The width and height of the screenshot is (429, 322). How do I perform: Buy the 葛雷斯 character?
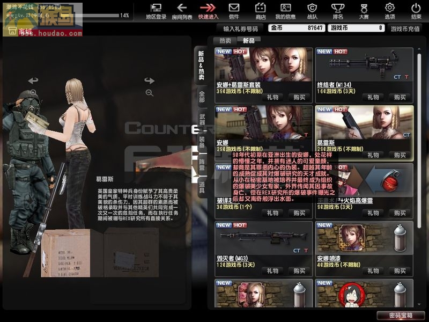400,155
